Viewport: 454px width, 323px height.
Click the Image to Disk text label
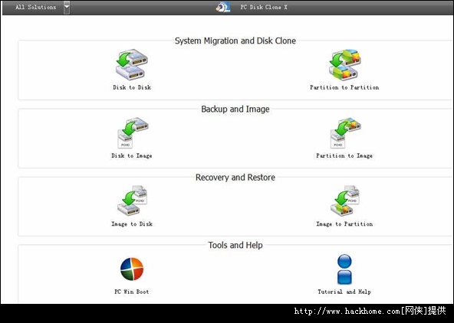tap(132, 224)
